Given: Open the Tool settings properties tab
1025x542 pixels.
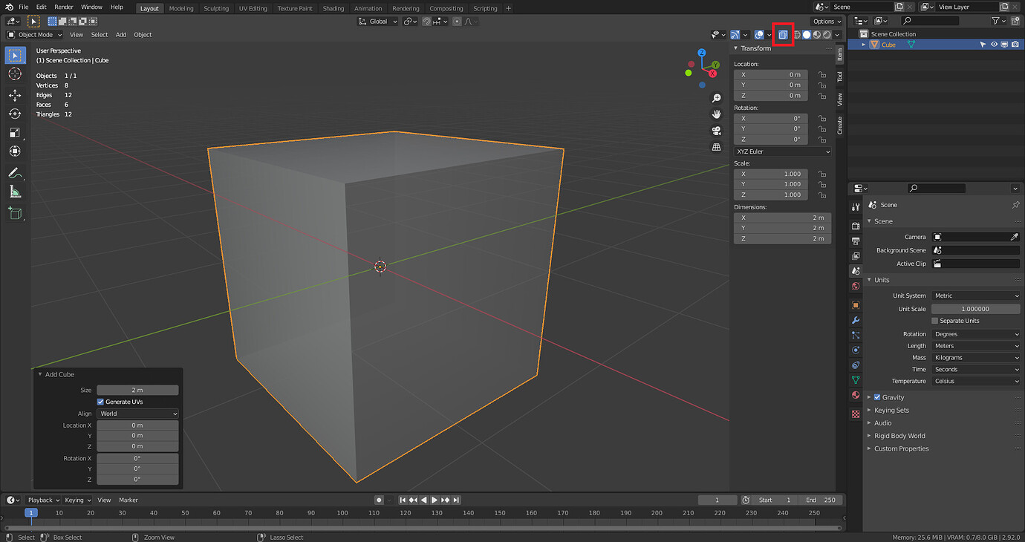Looking at the screenshot, I should click(x=856, y=207).
